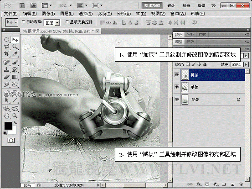This screenshot has width=252, height=189.
Task: Toggle lock all padlock
Action: (x=205, y=64)
